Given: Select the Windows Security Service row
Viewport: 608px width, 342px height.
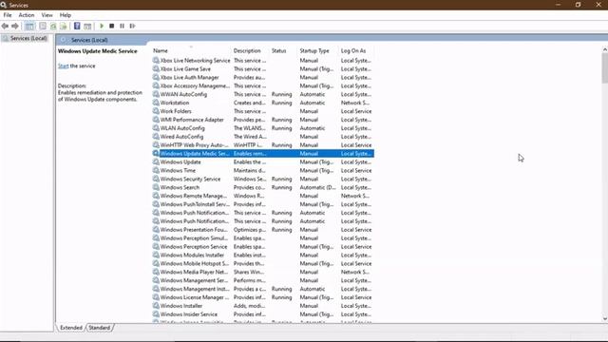Looking at the screenshot, I should pyautogui.click(x=263, y=180).
